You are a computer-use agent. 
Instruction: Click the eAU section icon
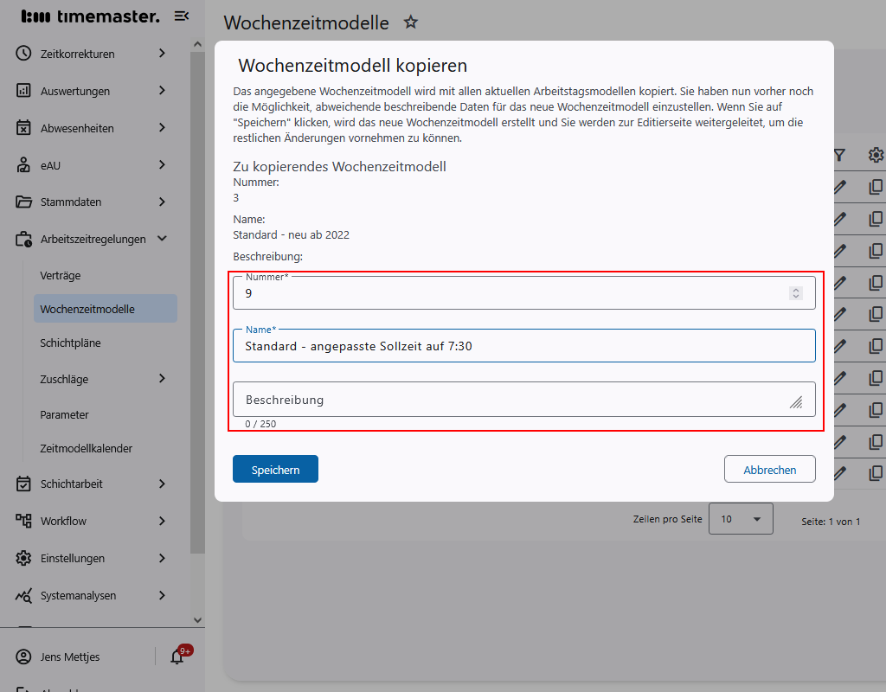(23, 164)
